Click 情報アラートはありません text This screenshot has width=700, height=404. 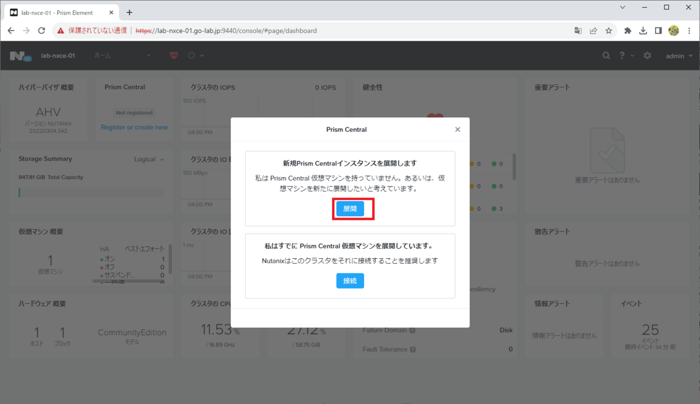[x=564, y=336]
